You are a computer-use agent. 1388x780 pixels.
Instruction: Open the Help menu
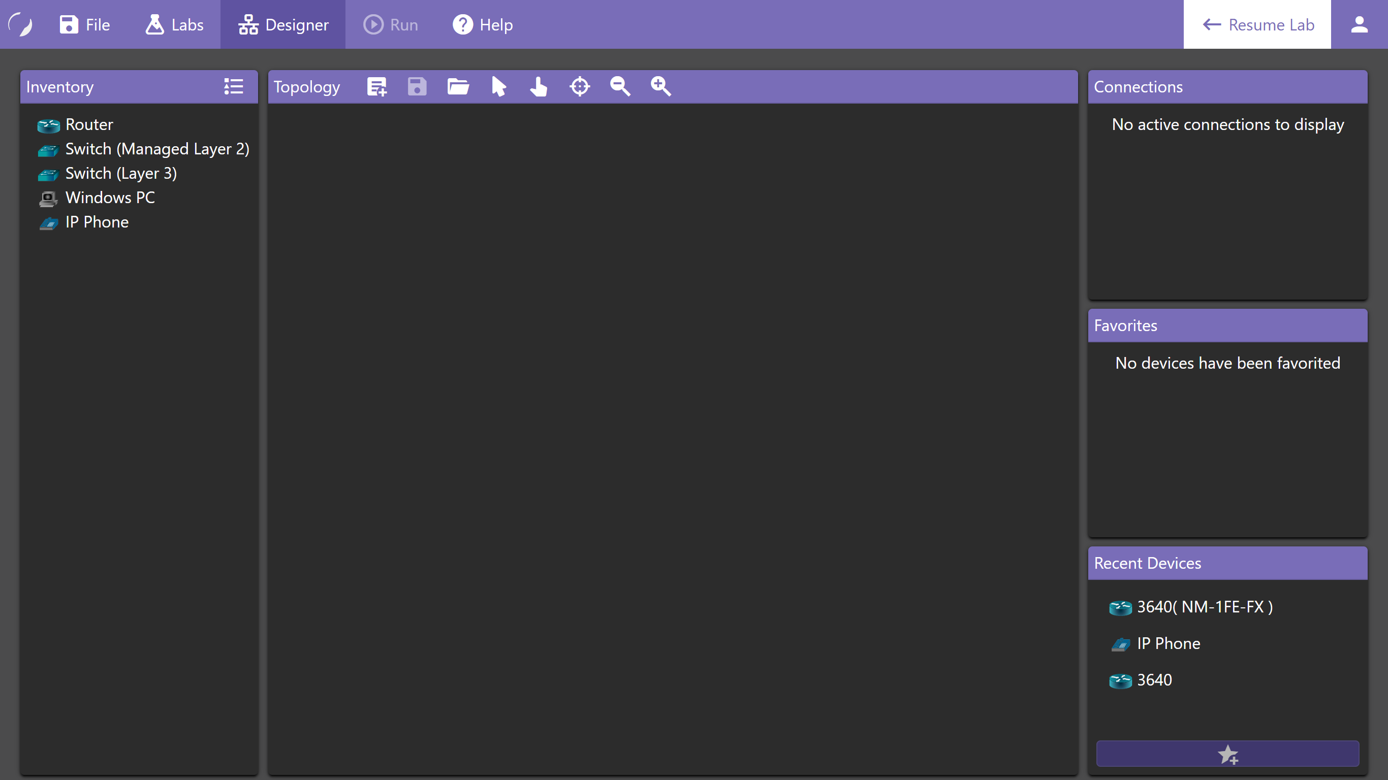pos(482,25)
